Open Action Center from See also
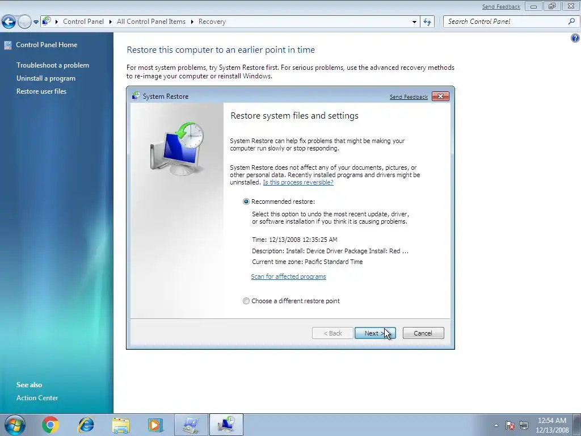The width and height of the screenshot is (581, 436). pos(37,398)
